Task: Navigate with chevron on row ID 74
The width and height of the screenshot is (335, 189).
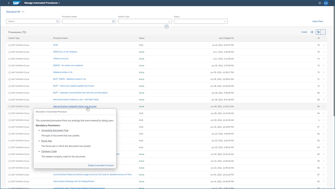Action: click(324, 59)
